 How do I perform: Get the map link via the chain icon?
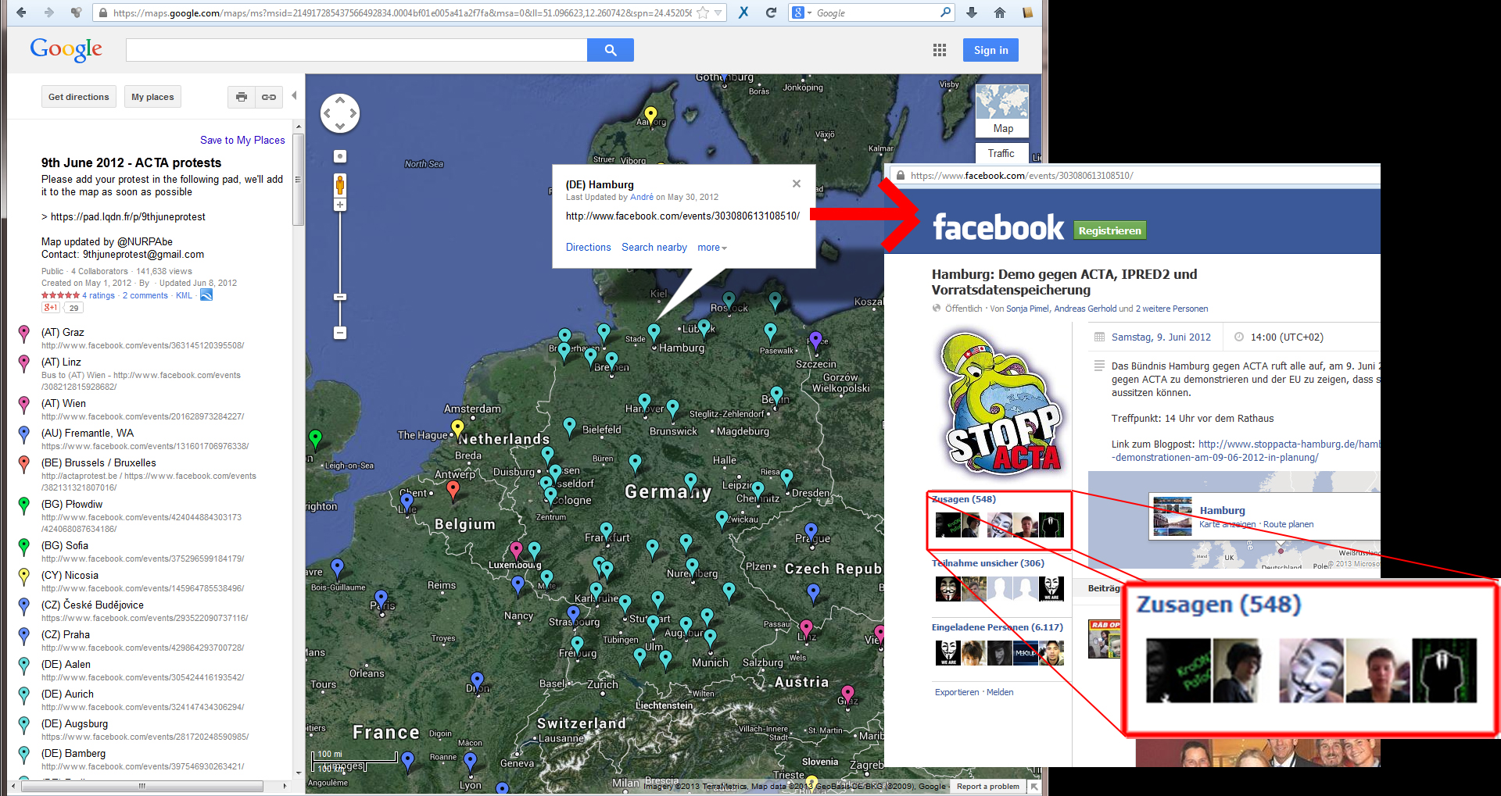click(269, 97)
